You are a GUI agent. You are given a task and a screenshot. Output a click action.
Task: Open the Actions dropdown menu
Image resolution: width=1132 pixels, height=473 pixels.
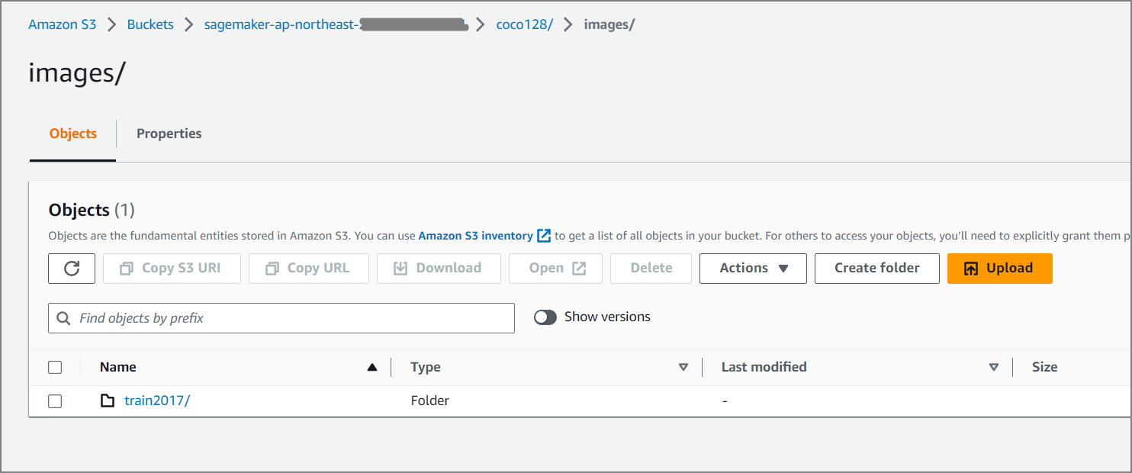click(753, 269)
